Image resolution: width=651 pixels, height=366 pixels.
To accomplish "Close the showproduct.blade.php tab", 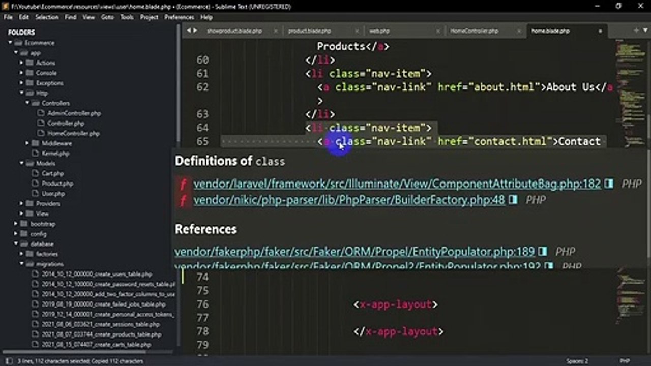I will point(276,31).
